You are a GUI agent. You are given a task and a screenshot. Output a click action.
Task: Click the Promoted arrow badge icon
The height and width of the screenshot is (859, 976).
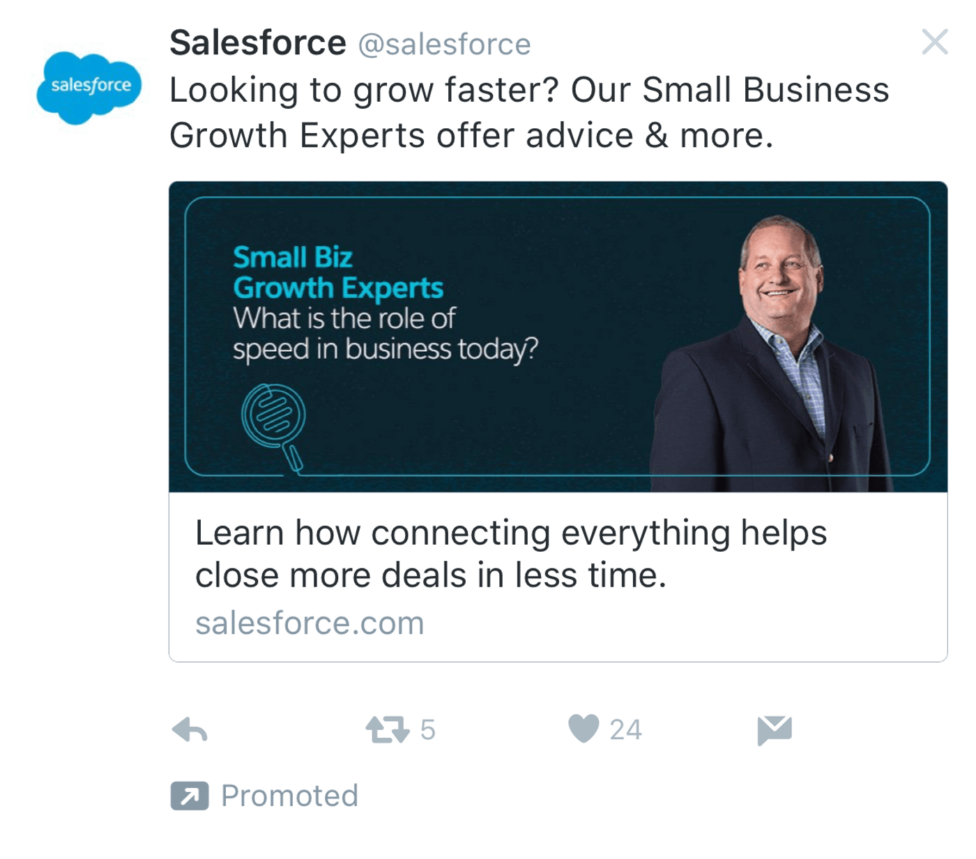pyautogui.click(x=190, y=796)
